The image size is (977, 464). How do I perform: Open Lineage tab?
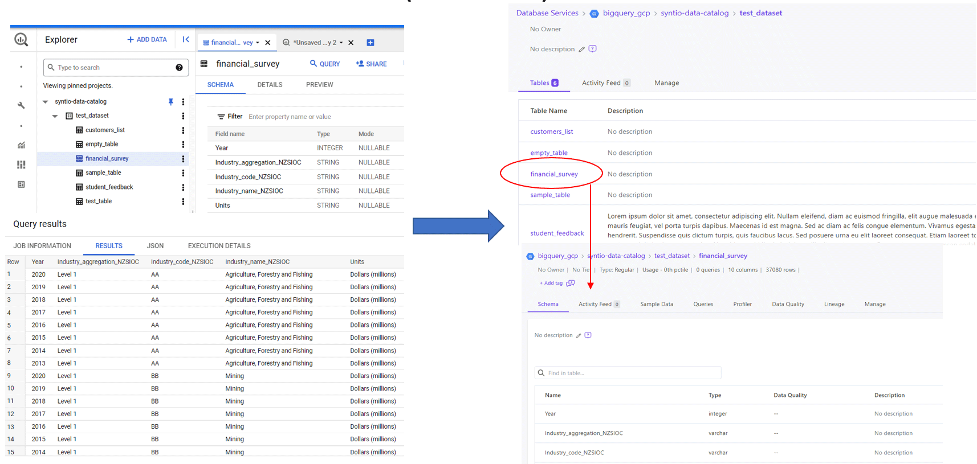pyautogui.click(x=834, y=305)
